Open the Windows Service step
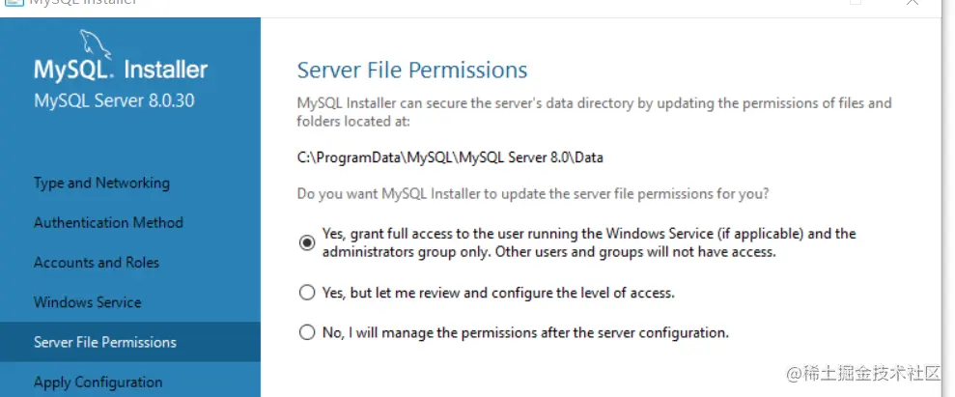 88,302
